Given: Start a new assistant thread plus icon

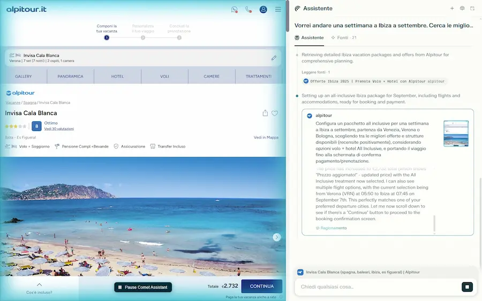Looking at the screenshot, I should click(x=452, y=8).
